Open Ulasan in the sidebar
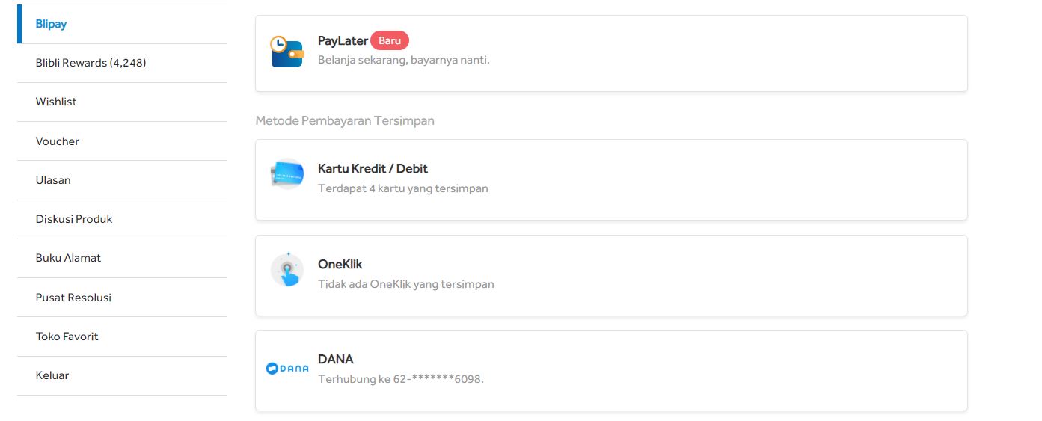 122,180
